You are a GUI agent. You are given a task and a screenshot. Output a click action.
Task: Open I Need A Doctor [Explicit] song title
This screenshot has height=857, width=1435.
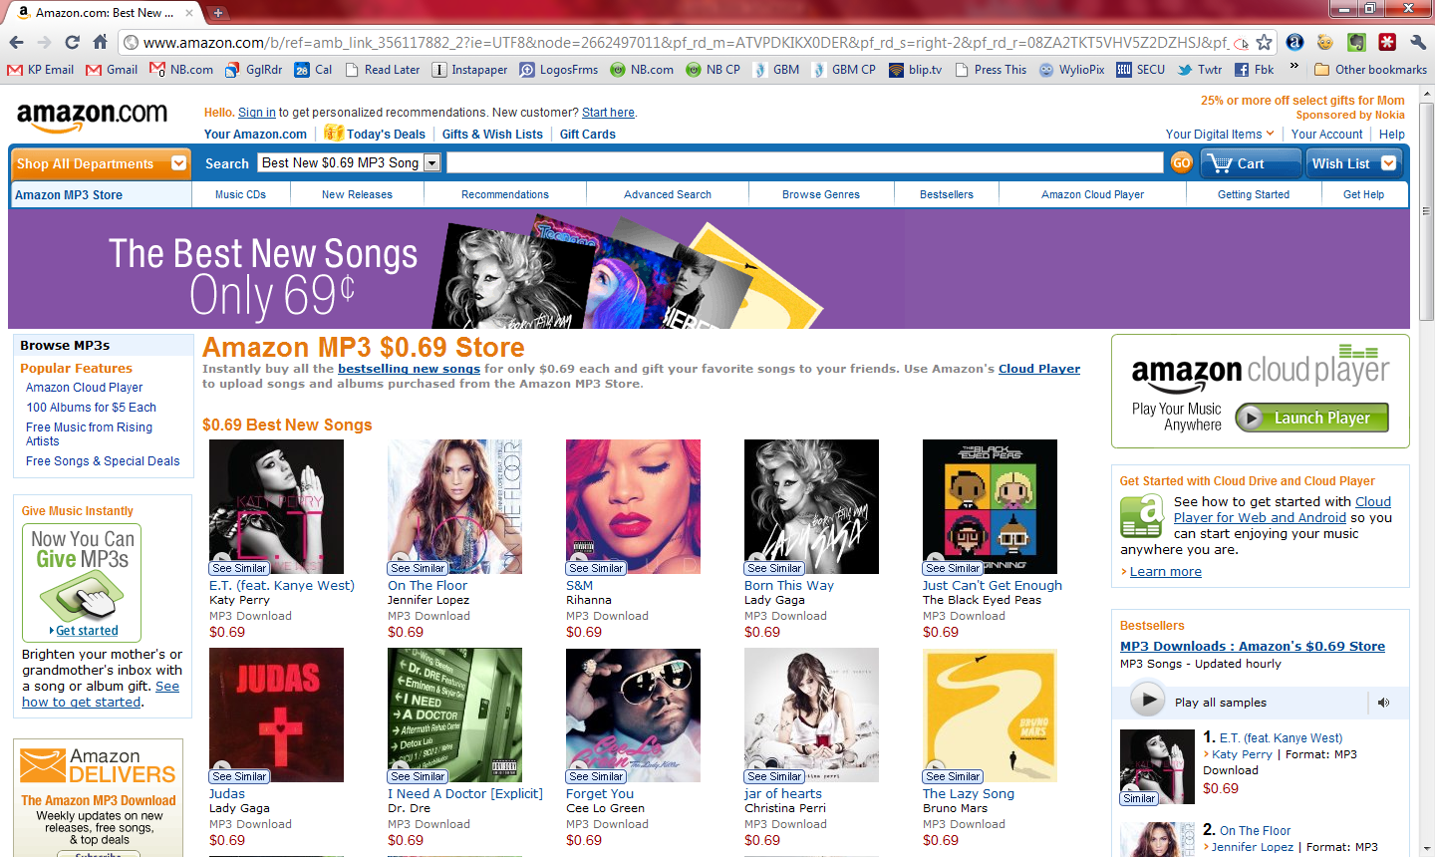(465, 794)
